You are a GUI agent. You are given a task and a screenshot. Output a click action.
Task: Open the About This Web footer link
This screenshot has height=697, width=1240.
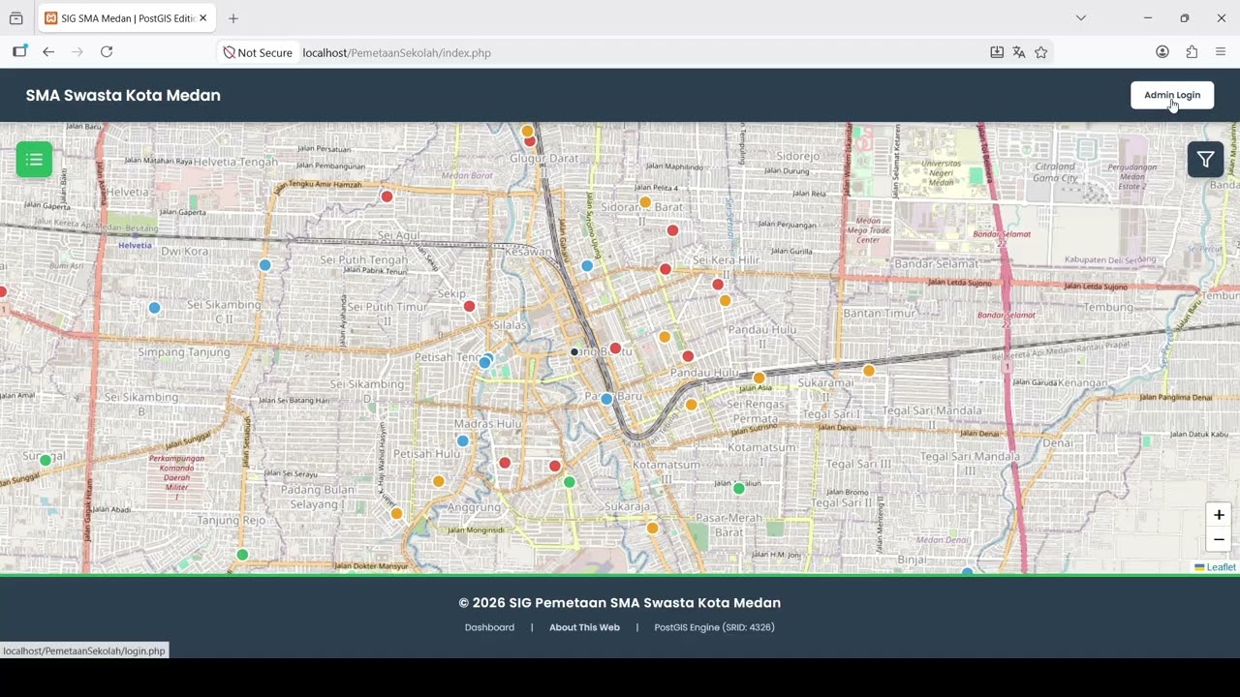(x=584, y=627)
